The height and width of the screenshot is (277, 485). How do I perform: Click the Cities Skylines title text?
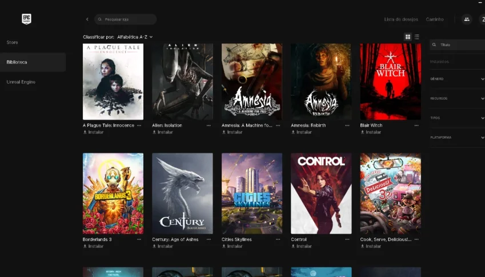237,239
